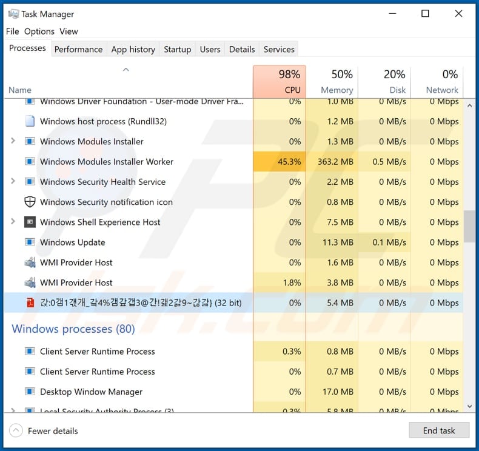Image resolution: width=479 pixels, height=451 pixels.
Task: Click the Windows processes (80) group header
Action: (x=73, y=329)
